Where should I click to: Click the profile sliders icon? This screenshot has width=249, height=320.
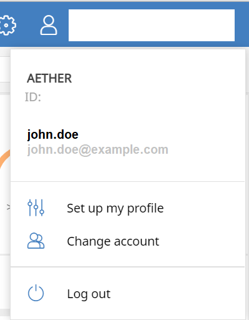(36, 207)
